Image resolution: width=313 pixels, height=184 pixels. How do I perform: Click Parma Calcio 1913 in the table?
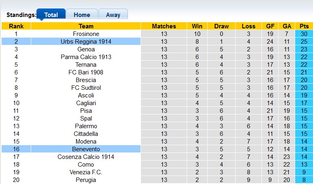[x=86, y=57]
